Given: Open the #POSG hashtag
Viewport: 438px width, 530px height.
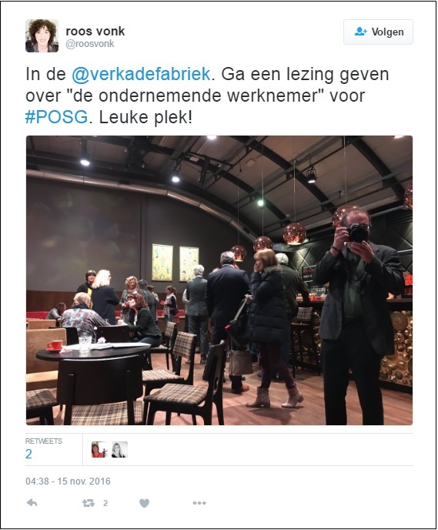Looking at the screenshot, I should (57, 117).
